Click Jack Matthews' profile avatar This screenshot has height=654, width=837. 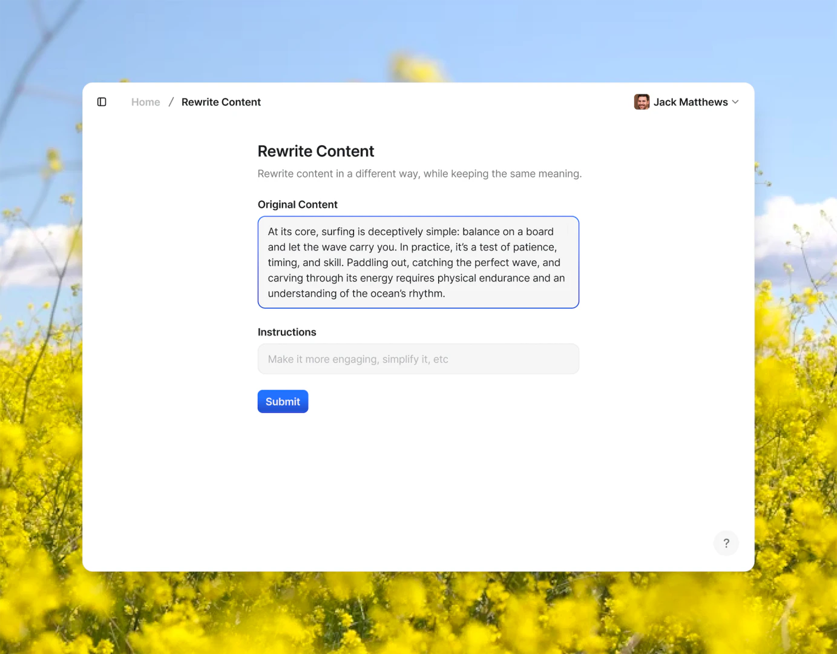click(x=642, y=102)
